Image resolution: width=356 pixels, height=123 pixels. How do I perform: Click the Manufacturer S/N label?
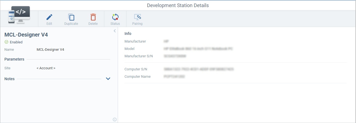[x=139, y=56]
